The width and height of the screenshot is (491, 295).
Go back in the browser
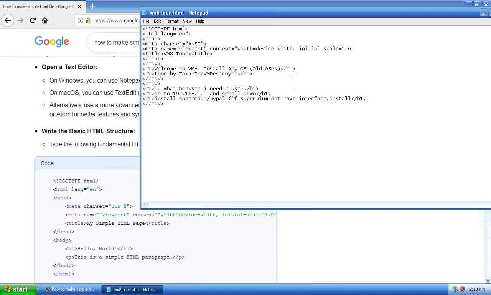(8, 20)
